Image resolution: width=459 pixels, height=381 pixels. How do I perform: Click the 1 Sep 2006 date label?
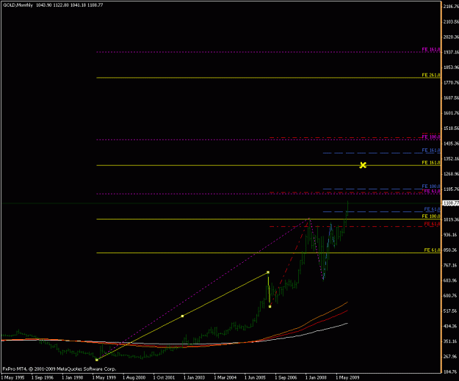coord(286,377)
